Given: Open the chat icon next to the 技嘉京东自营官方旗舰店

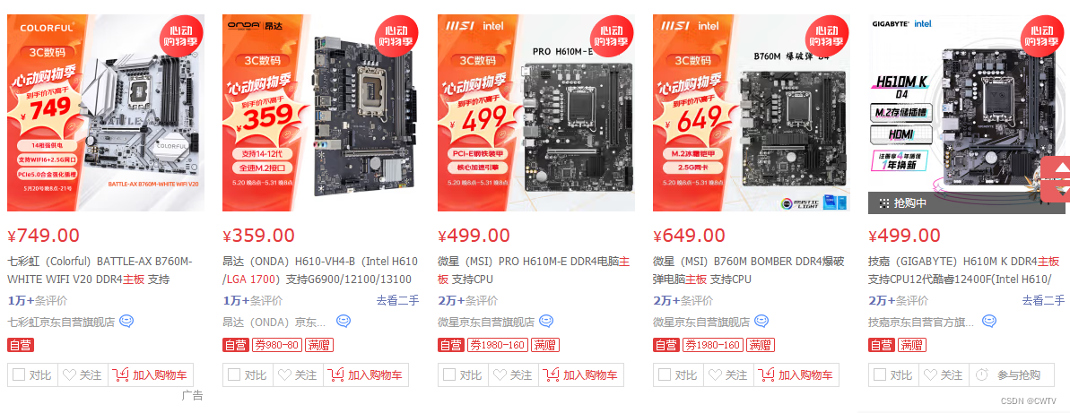Looking at the screenshot, I should (x=988, y=321).
